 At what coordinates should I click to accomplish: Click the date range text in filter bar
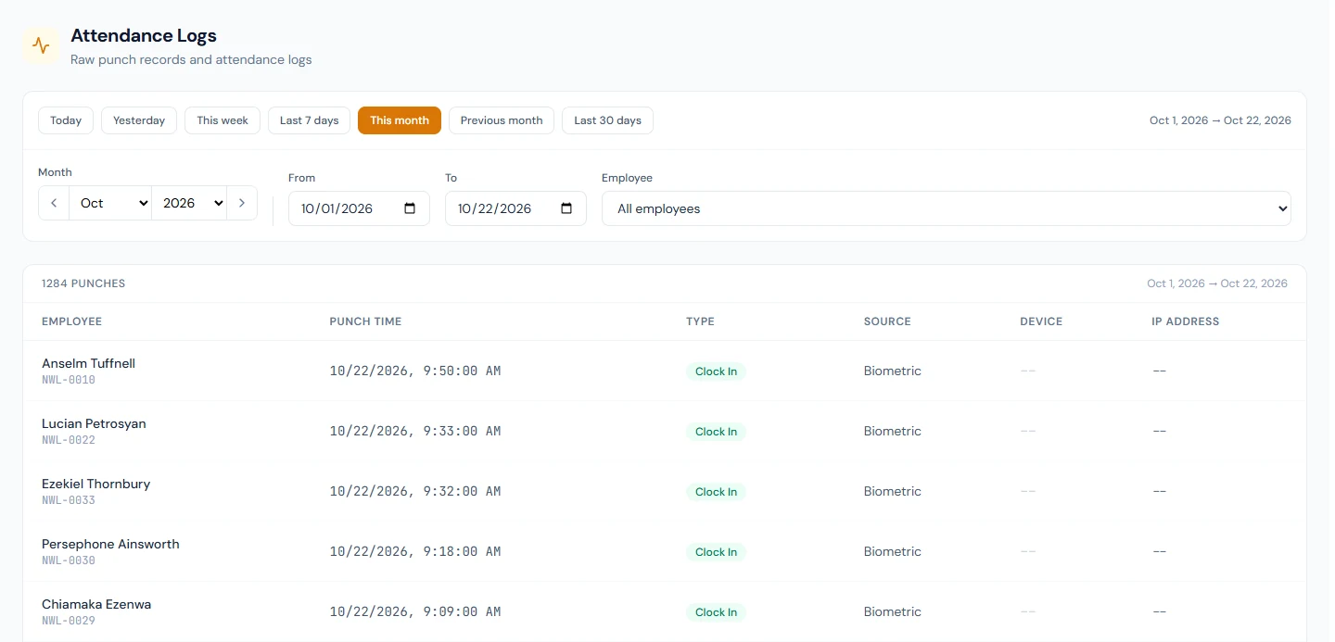[1220, 120]
